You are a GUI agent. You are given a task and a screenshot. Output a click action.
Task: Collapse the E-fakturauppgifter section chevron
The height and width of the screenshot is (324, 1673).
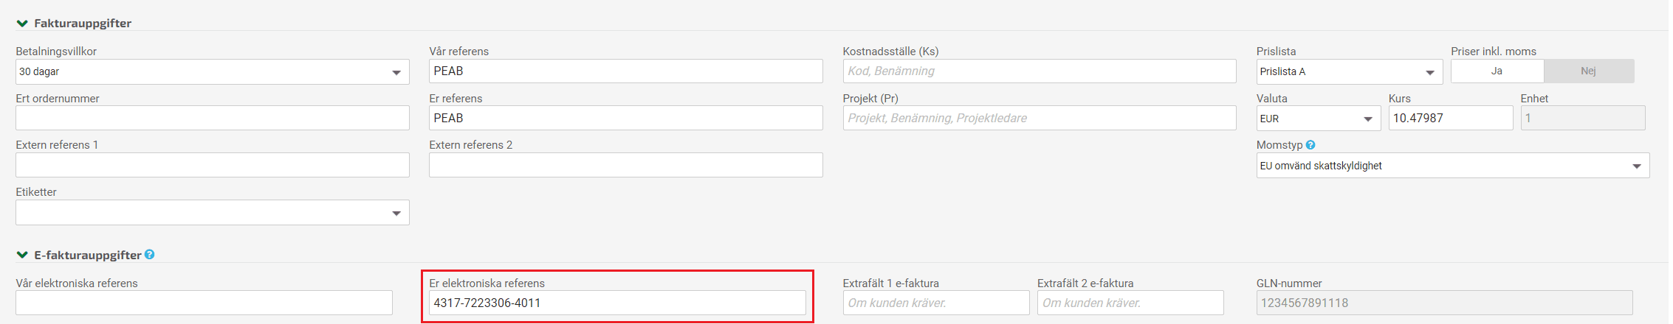pos(22,255)
